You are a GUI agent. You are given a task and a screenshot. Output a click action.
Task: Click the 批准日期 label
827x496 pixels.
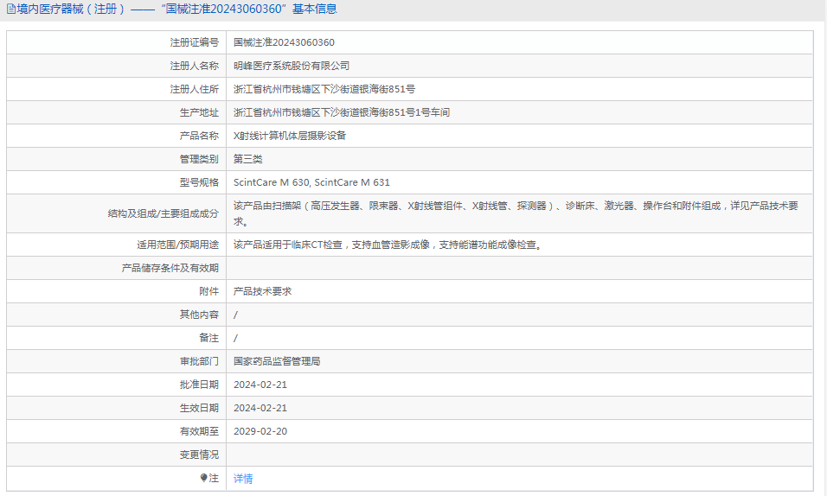pos(199,385)
